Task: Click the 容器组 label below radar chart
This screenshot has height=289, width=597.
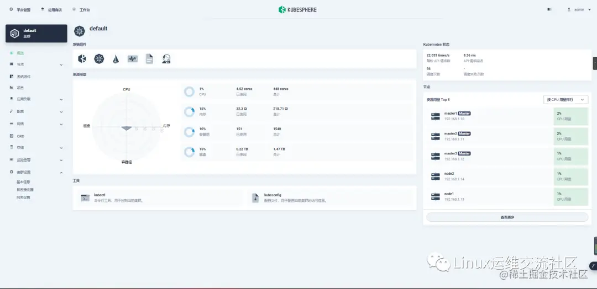Action: (127, 162)
